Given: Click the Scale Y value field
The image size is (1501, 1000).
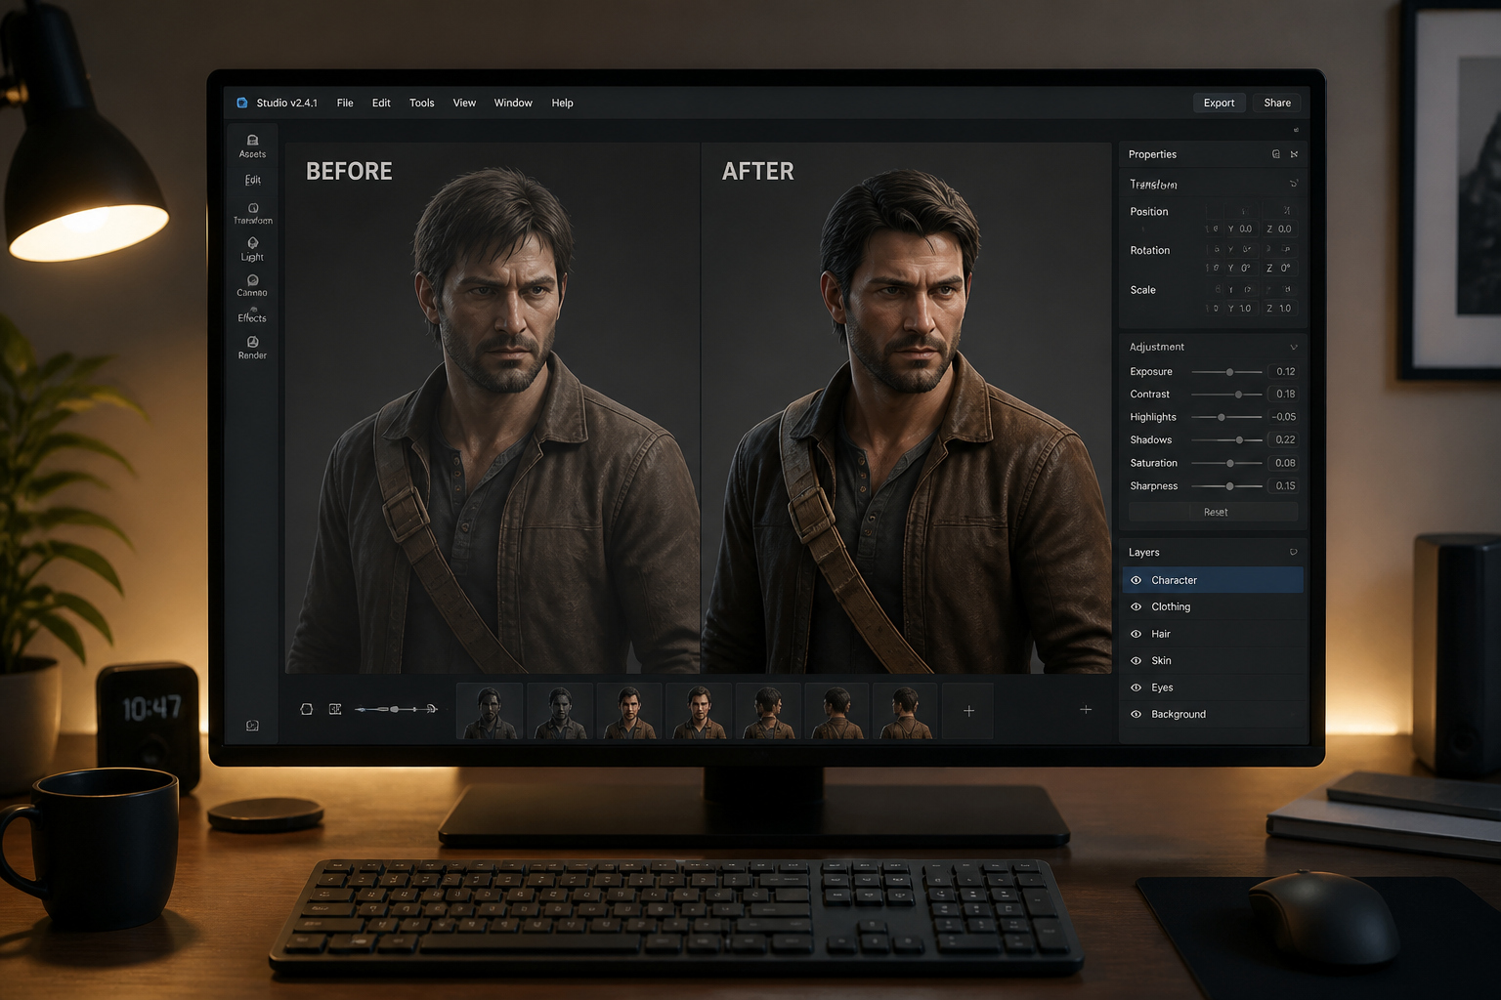Looking at the screenshot, I should 1241,308.
